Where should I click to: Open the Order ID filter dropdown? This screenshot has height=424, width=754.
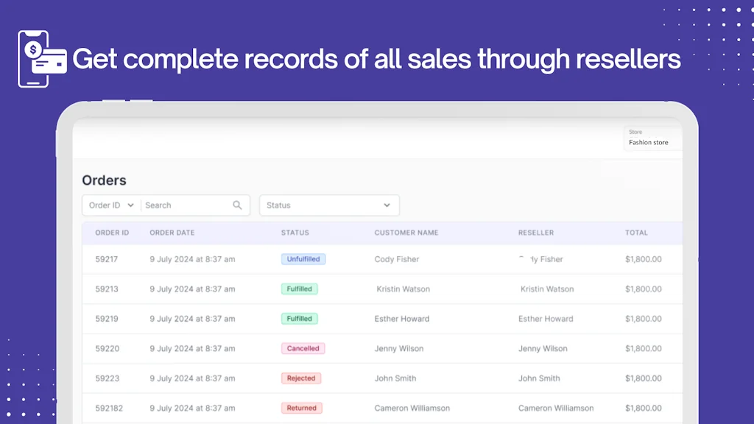click(111, 205)
